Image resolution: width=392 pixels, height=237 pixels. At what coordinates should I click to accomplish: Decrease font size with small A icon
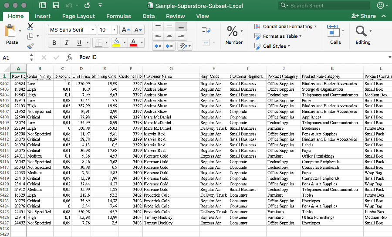pos(138,30)
